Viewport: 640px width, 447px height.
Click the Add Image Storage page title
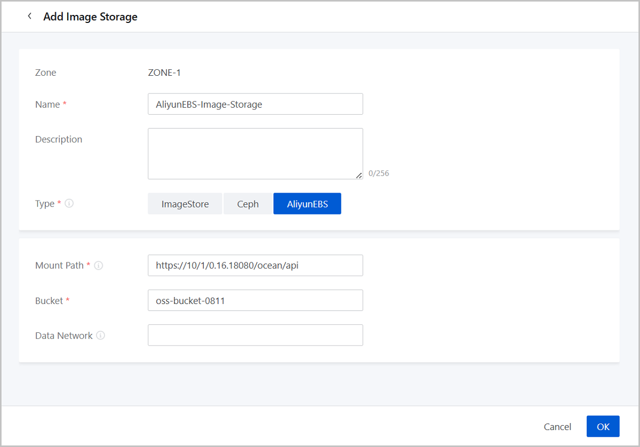90,17
